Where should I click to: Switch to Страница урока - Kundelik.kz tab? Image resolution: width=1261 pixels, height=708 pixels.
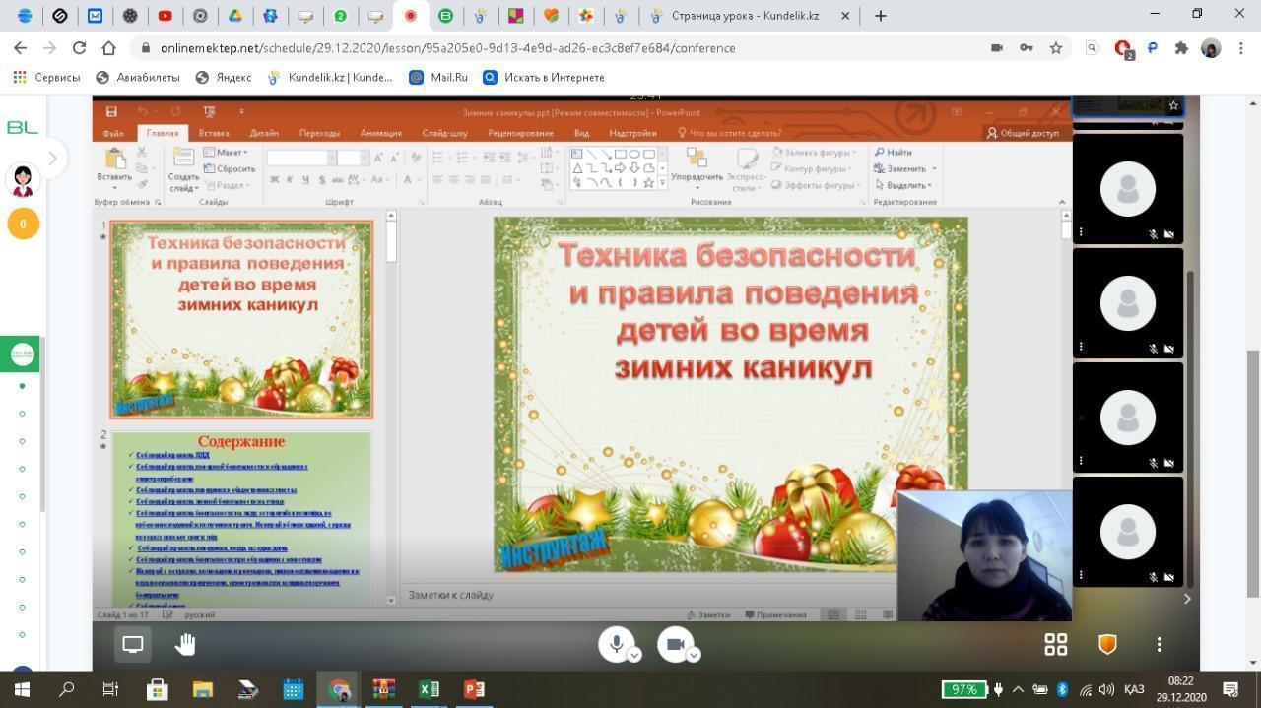click(744, 16)
